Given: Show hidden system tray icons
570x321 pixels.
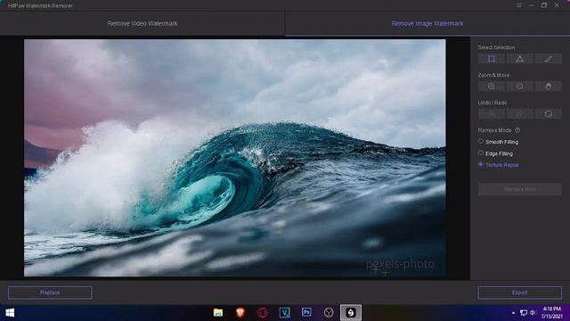Looking at the screenshot, I should [x=513, y=313].
